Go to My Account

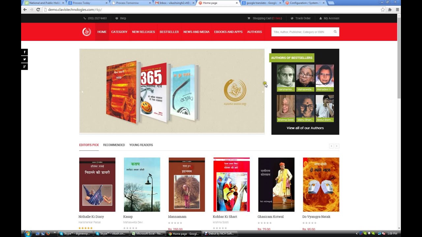pos(329,18)
